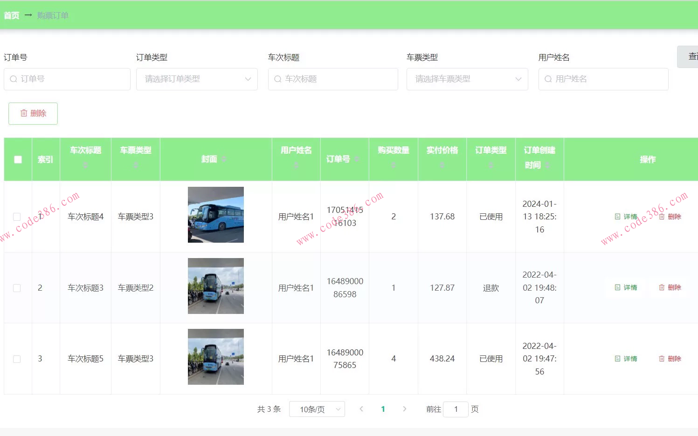
Task: Open the 10条/页 page size dropdown
Action: [x=317, y=409]
